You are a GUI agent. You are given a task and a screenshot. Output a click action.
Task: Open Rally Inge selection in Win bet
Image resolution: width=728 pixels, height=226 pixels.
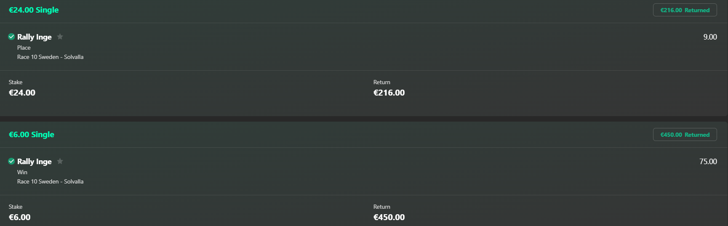tap(35, 162)
